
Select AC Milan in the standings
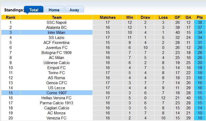57,58
